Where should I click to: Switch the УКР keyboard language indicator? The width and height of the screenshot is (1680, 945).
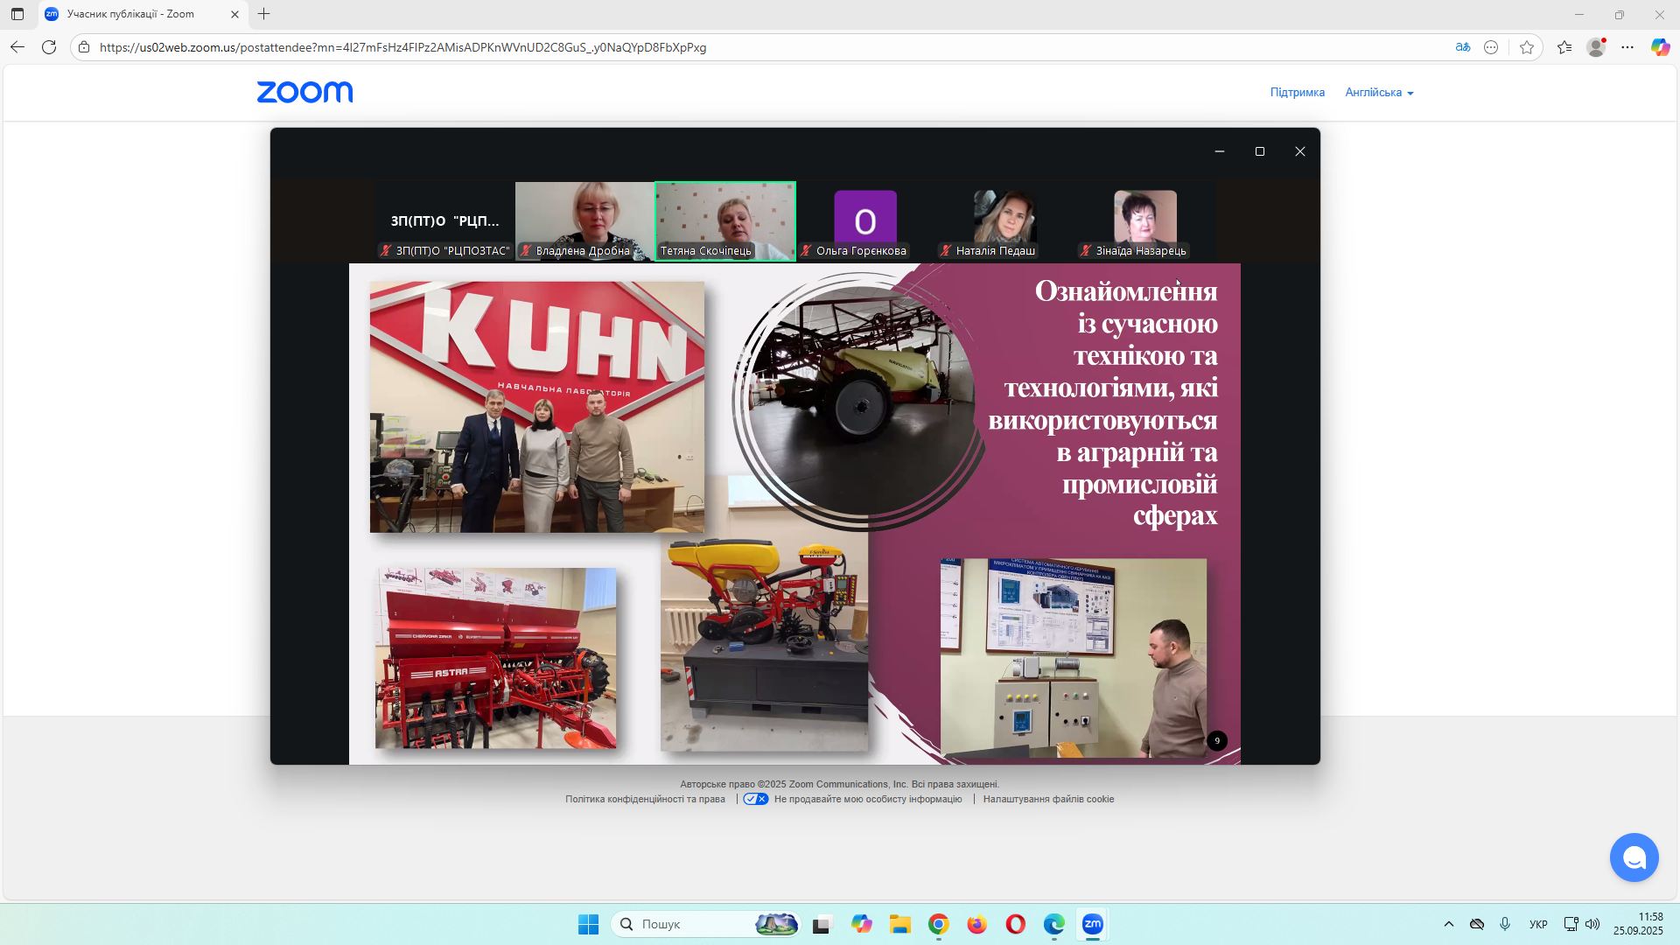pos(1537,924)
